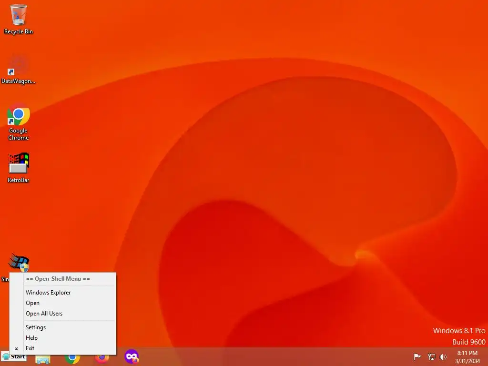
Task: Open Action Center flag tray icon
Action: point(417,356)
